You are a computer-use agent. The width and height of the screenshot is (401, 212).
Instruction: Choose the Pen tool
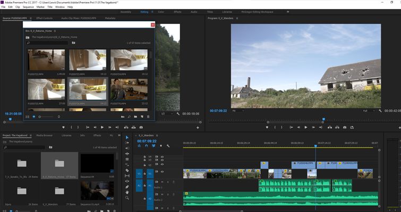pyautogui.click(x=127, y=187)
